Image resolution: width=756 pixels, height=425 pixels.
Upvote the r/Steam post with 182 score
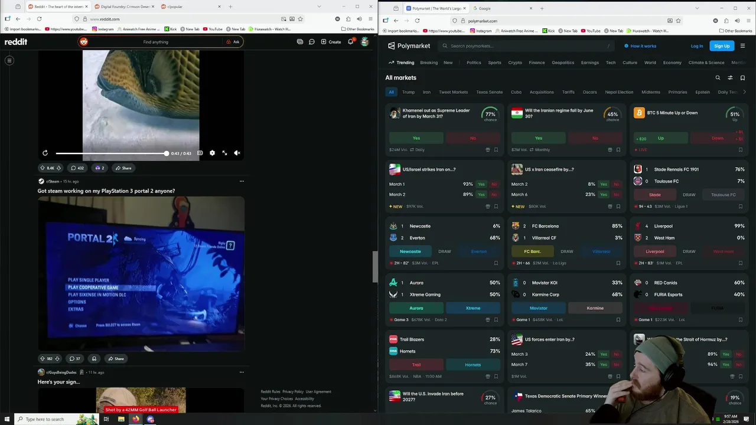point(42,359)
